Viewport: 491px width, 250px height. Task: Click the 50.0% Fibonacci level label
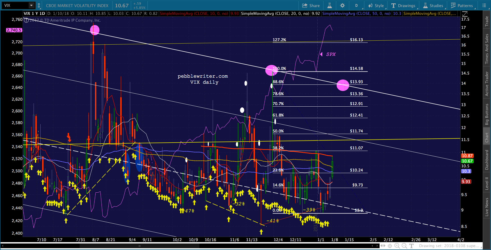278,131
